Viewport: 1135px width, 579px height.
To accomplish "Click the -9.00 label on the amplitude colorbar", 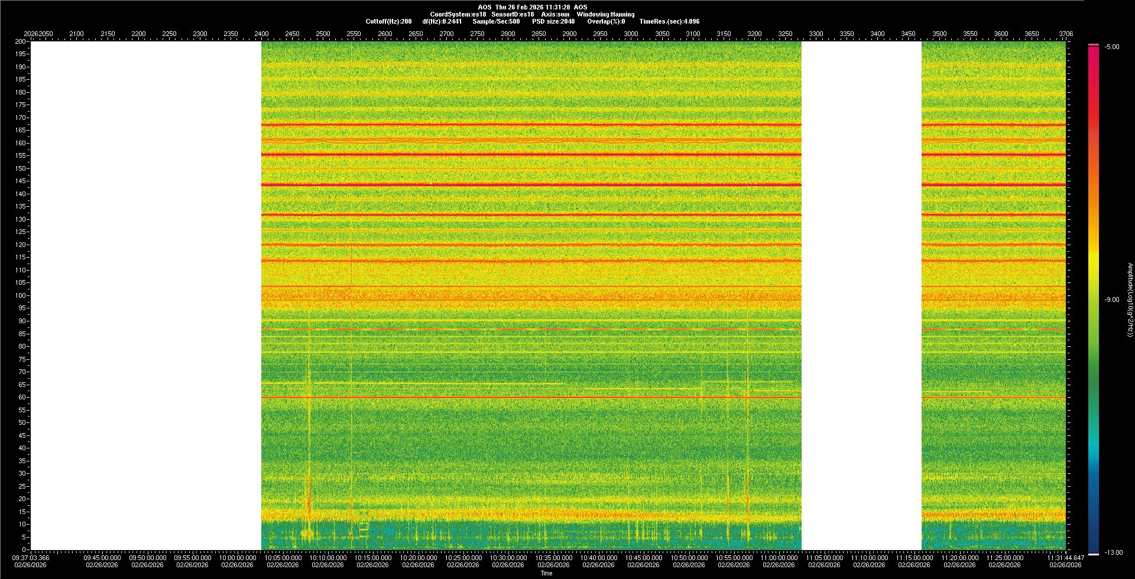I will (1112, 300).
